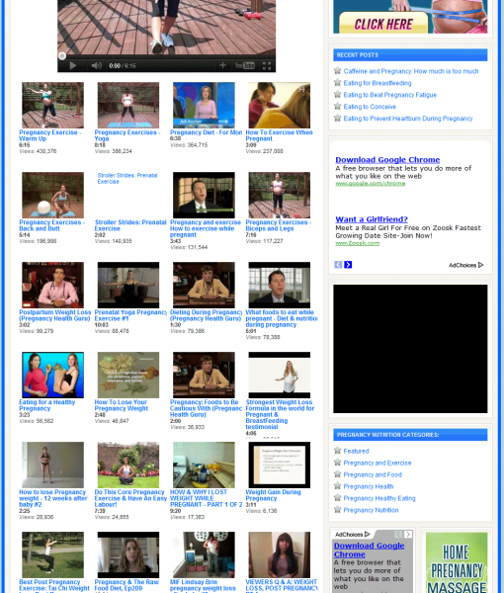Click the plus icon on the video bar
This screenshot has height=593, width=504.
[x=222, y=65]
